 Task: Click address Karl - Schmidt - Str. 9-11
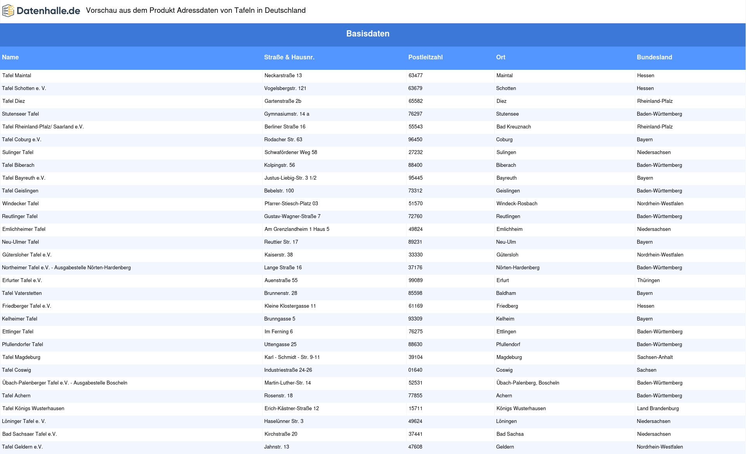coord(292,357)
